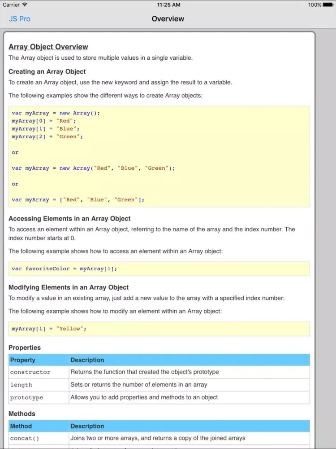This screenshot has height=449, width=336.
Task: Tap the Wi-Fi icon in status bar
Action: point(25,4)
